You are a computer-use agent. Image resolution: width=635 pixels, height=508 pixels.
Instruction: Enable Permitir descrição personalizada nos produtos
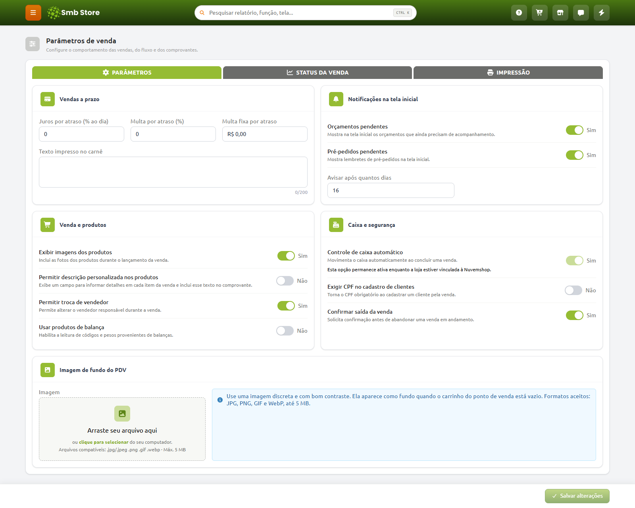[x=285, y=281]
